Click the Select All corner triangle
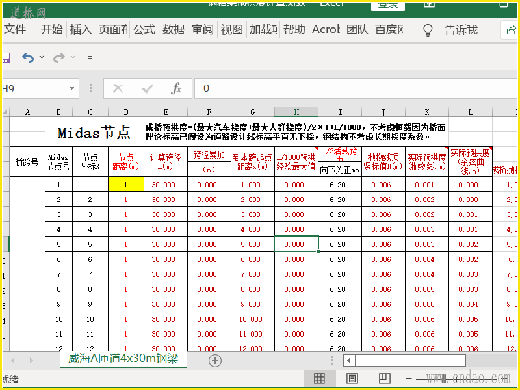The width and height of the screenshot is (520, 390). tap(6, 112)
